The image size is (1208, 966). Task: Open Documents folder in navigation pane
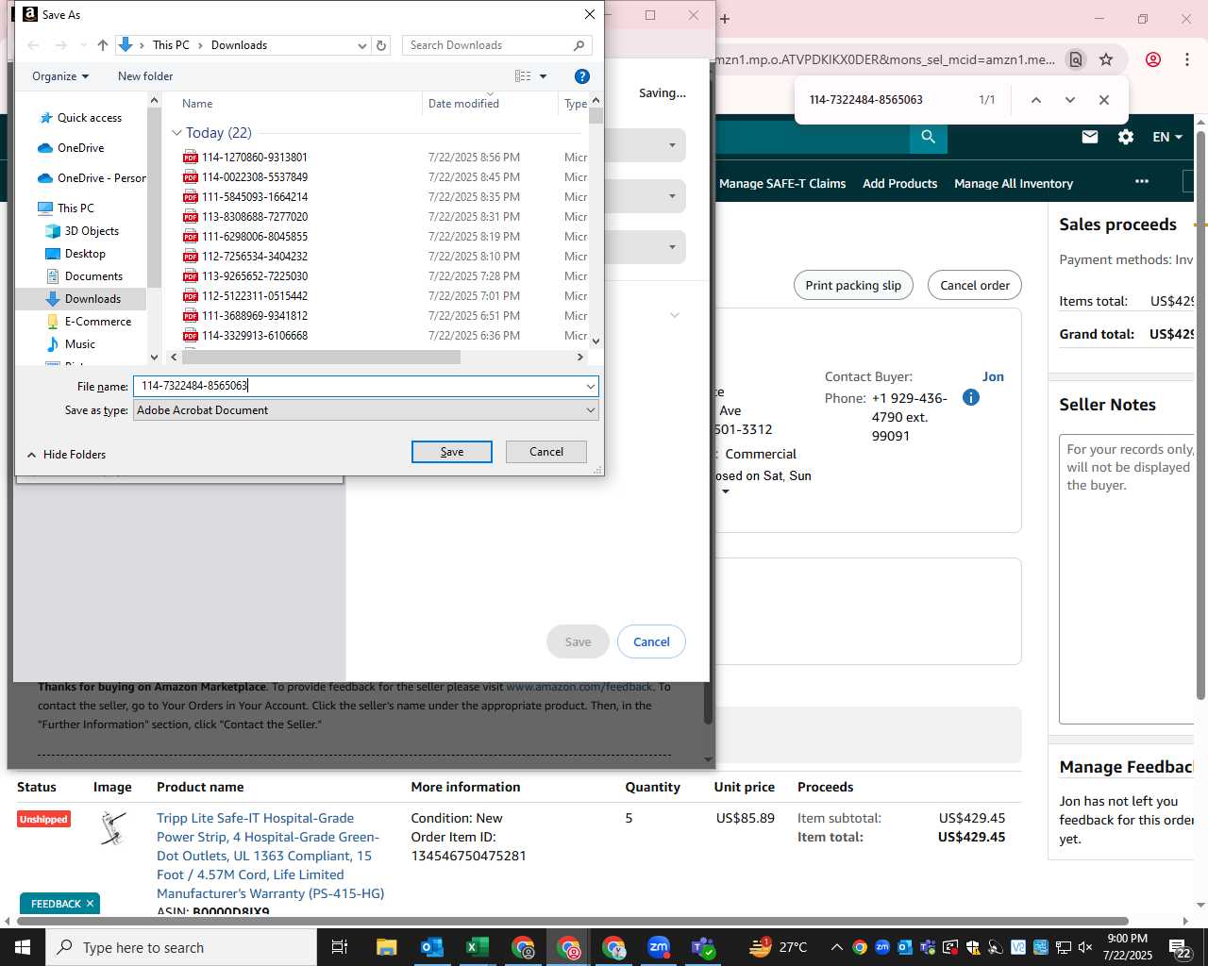[x=93, y=276]
